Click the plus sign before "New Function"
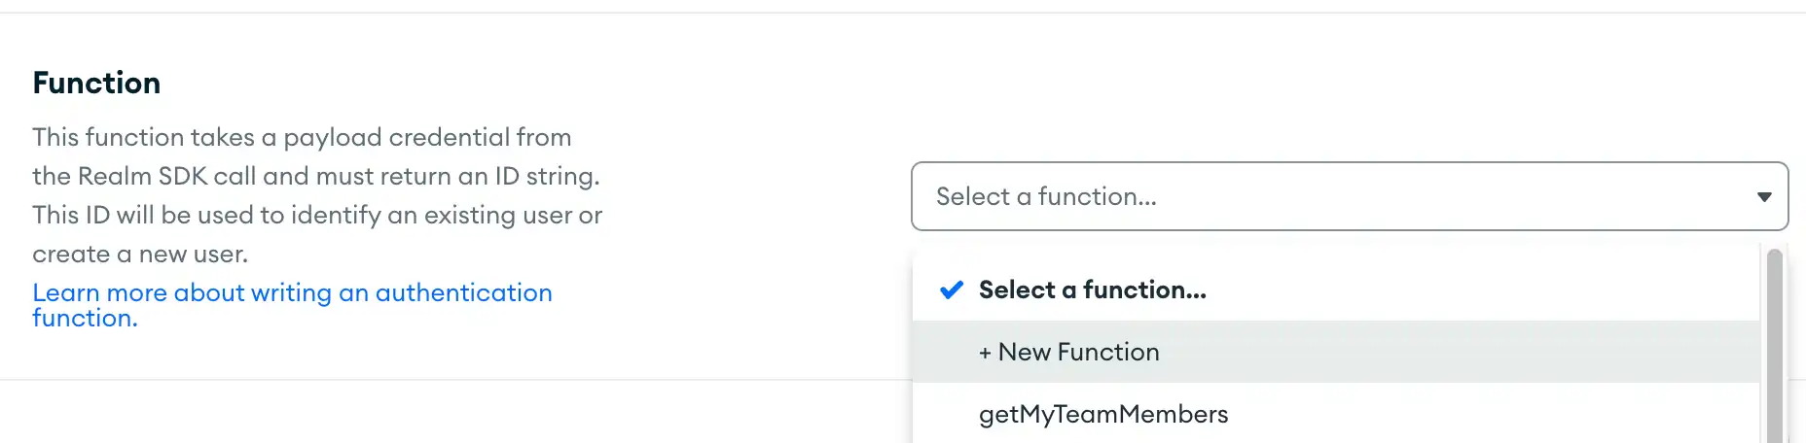Image resolution: width=1806 pixels, height=443 pixels. 985,354
